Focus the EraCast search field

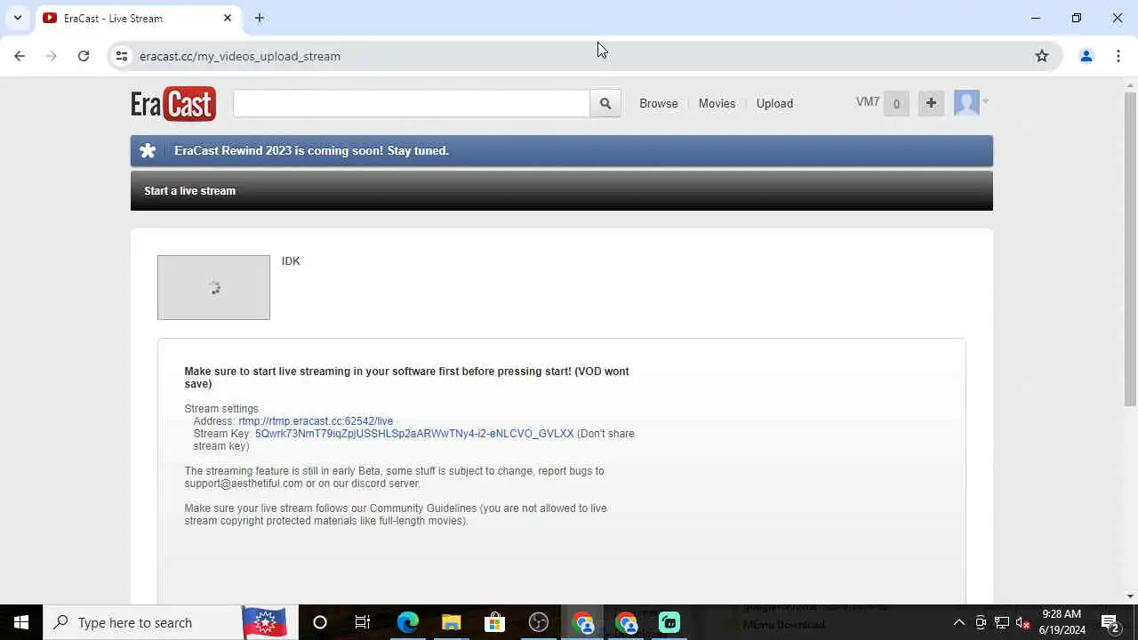(x=412, y=103)
